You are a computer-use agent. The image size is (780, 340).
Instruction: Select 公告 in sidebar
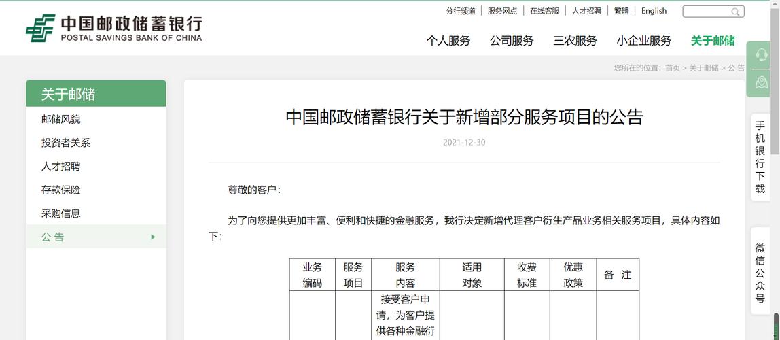pos(96,237)
